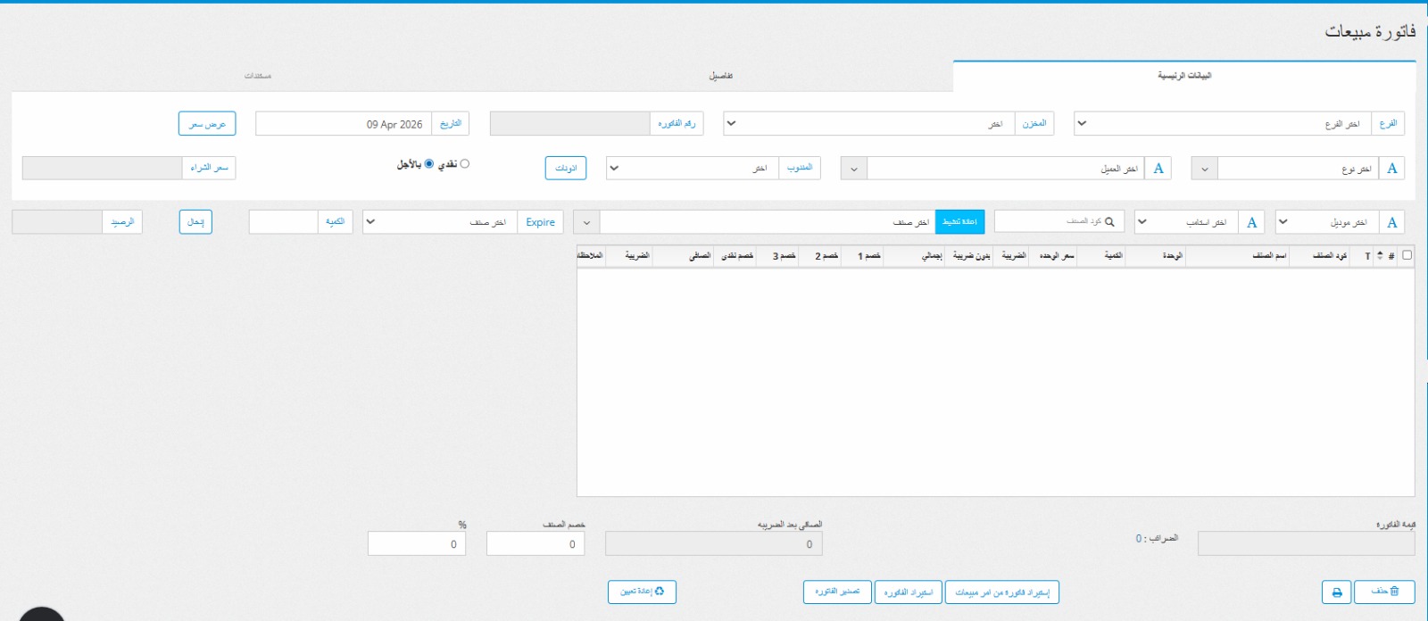This screenshot has height=621, width=1428.
Task: Click the سعر الشراء purchase price label
Action: (209, 168)
